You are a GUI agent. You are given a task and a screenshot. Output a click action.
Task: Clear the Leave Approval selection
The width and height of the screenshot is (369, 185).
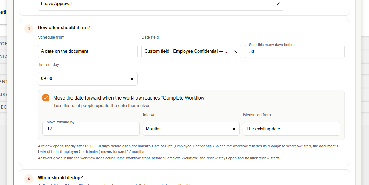coord(278,4)
